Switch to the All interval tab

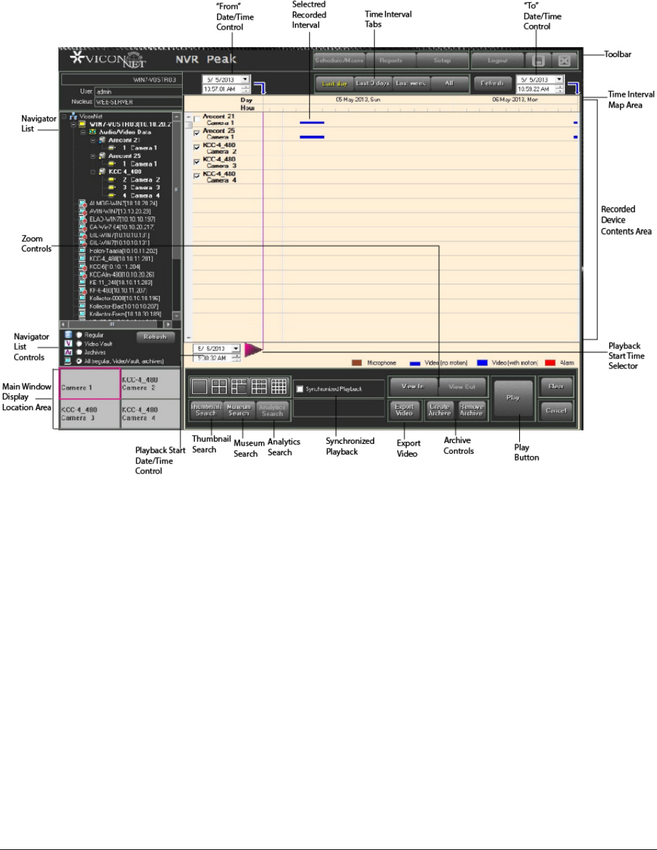[449, 83]
